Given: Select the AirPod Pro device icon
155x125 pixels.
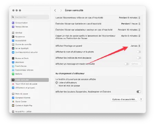Looking at the screenshot, I should (13, 112).
